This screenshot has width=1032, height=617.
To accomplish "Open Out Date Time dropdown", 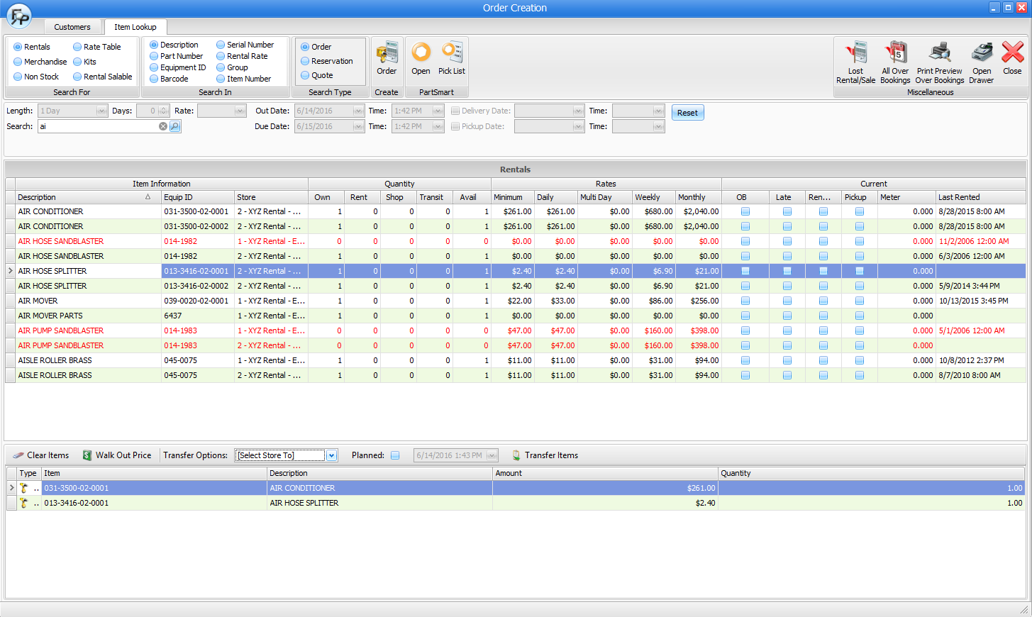I will click(x=438, y=111).
